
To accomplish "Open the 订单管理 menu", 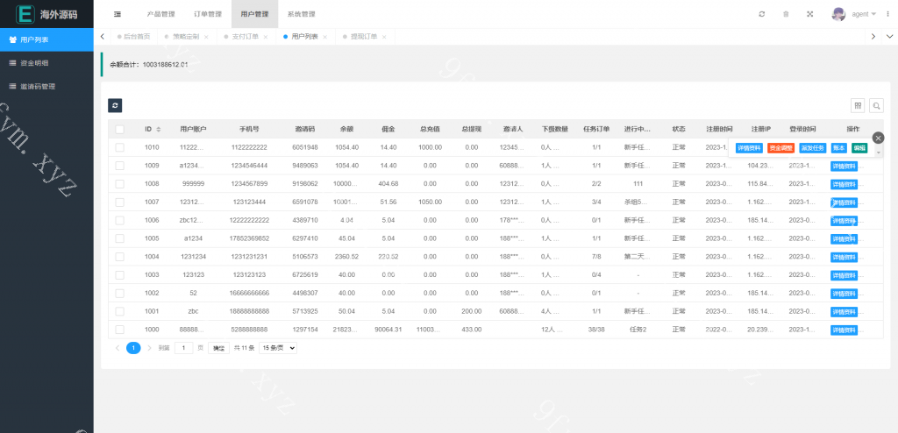I will tap(208, 14).
